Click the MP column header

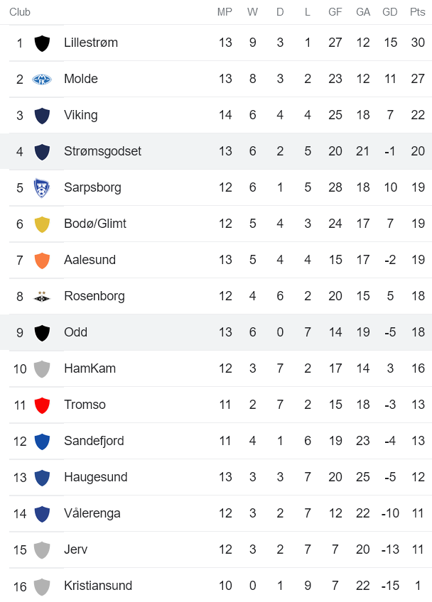[225, 12]
